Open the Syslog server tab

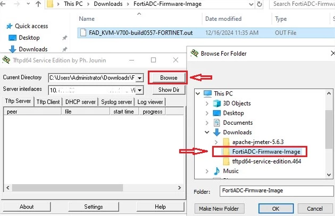click(x=116, y=102)
